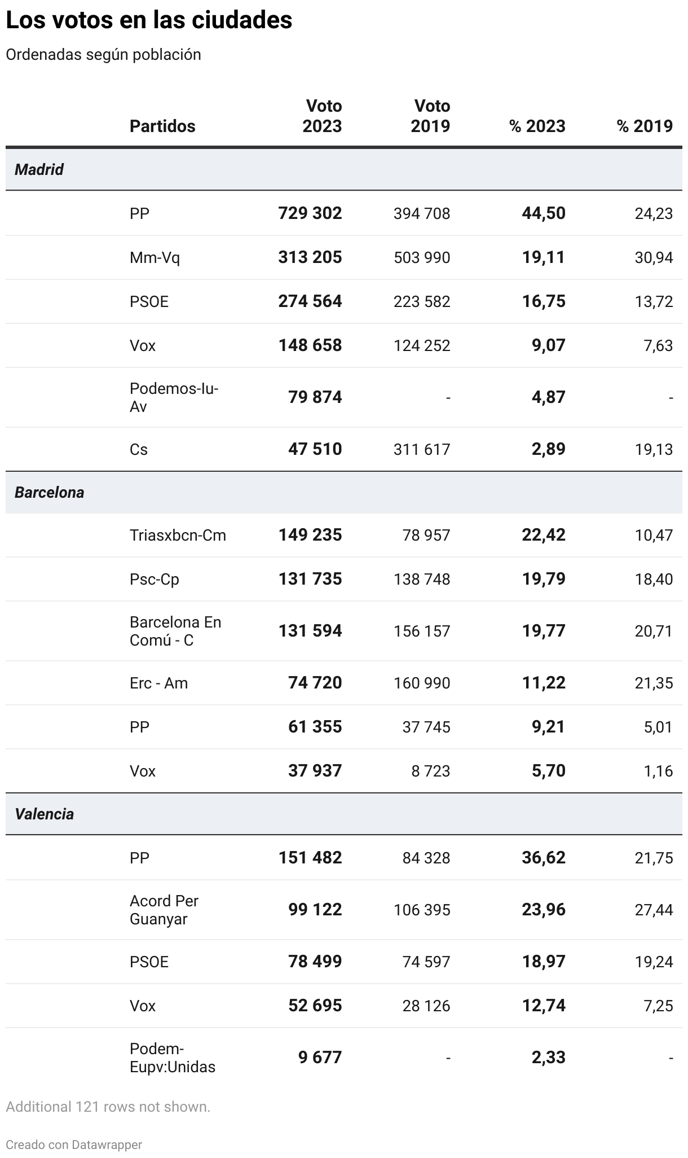Select Valencia PP percentage 36,62
This screenshot has height=1158, width=688.
(543, 858)
